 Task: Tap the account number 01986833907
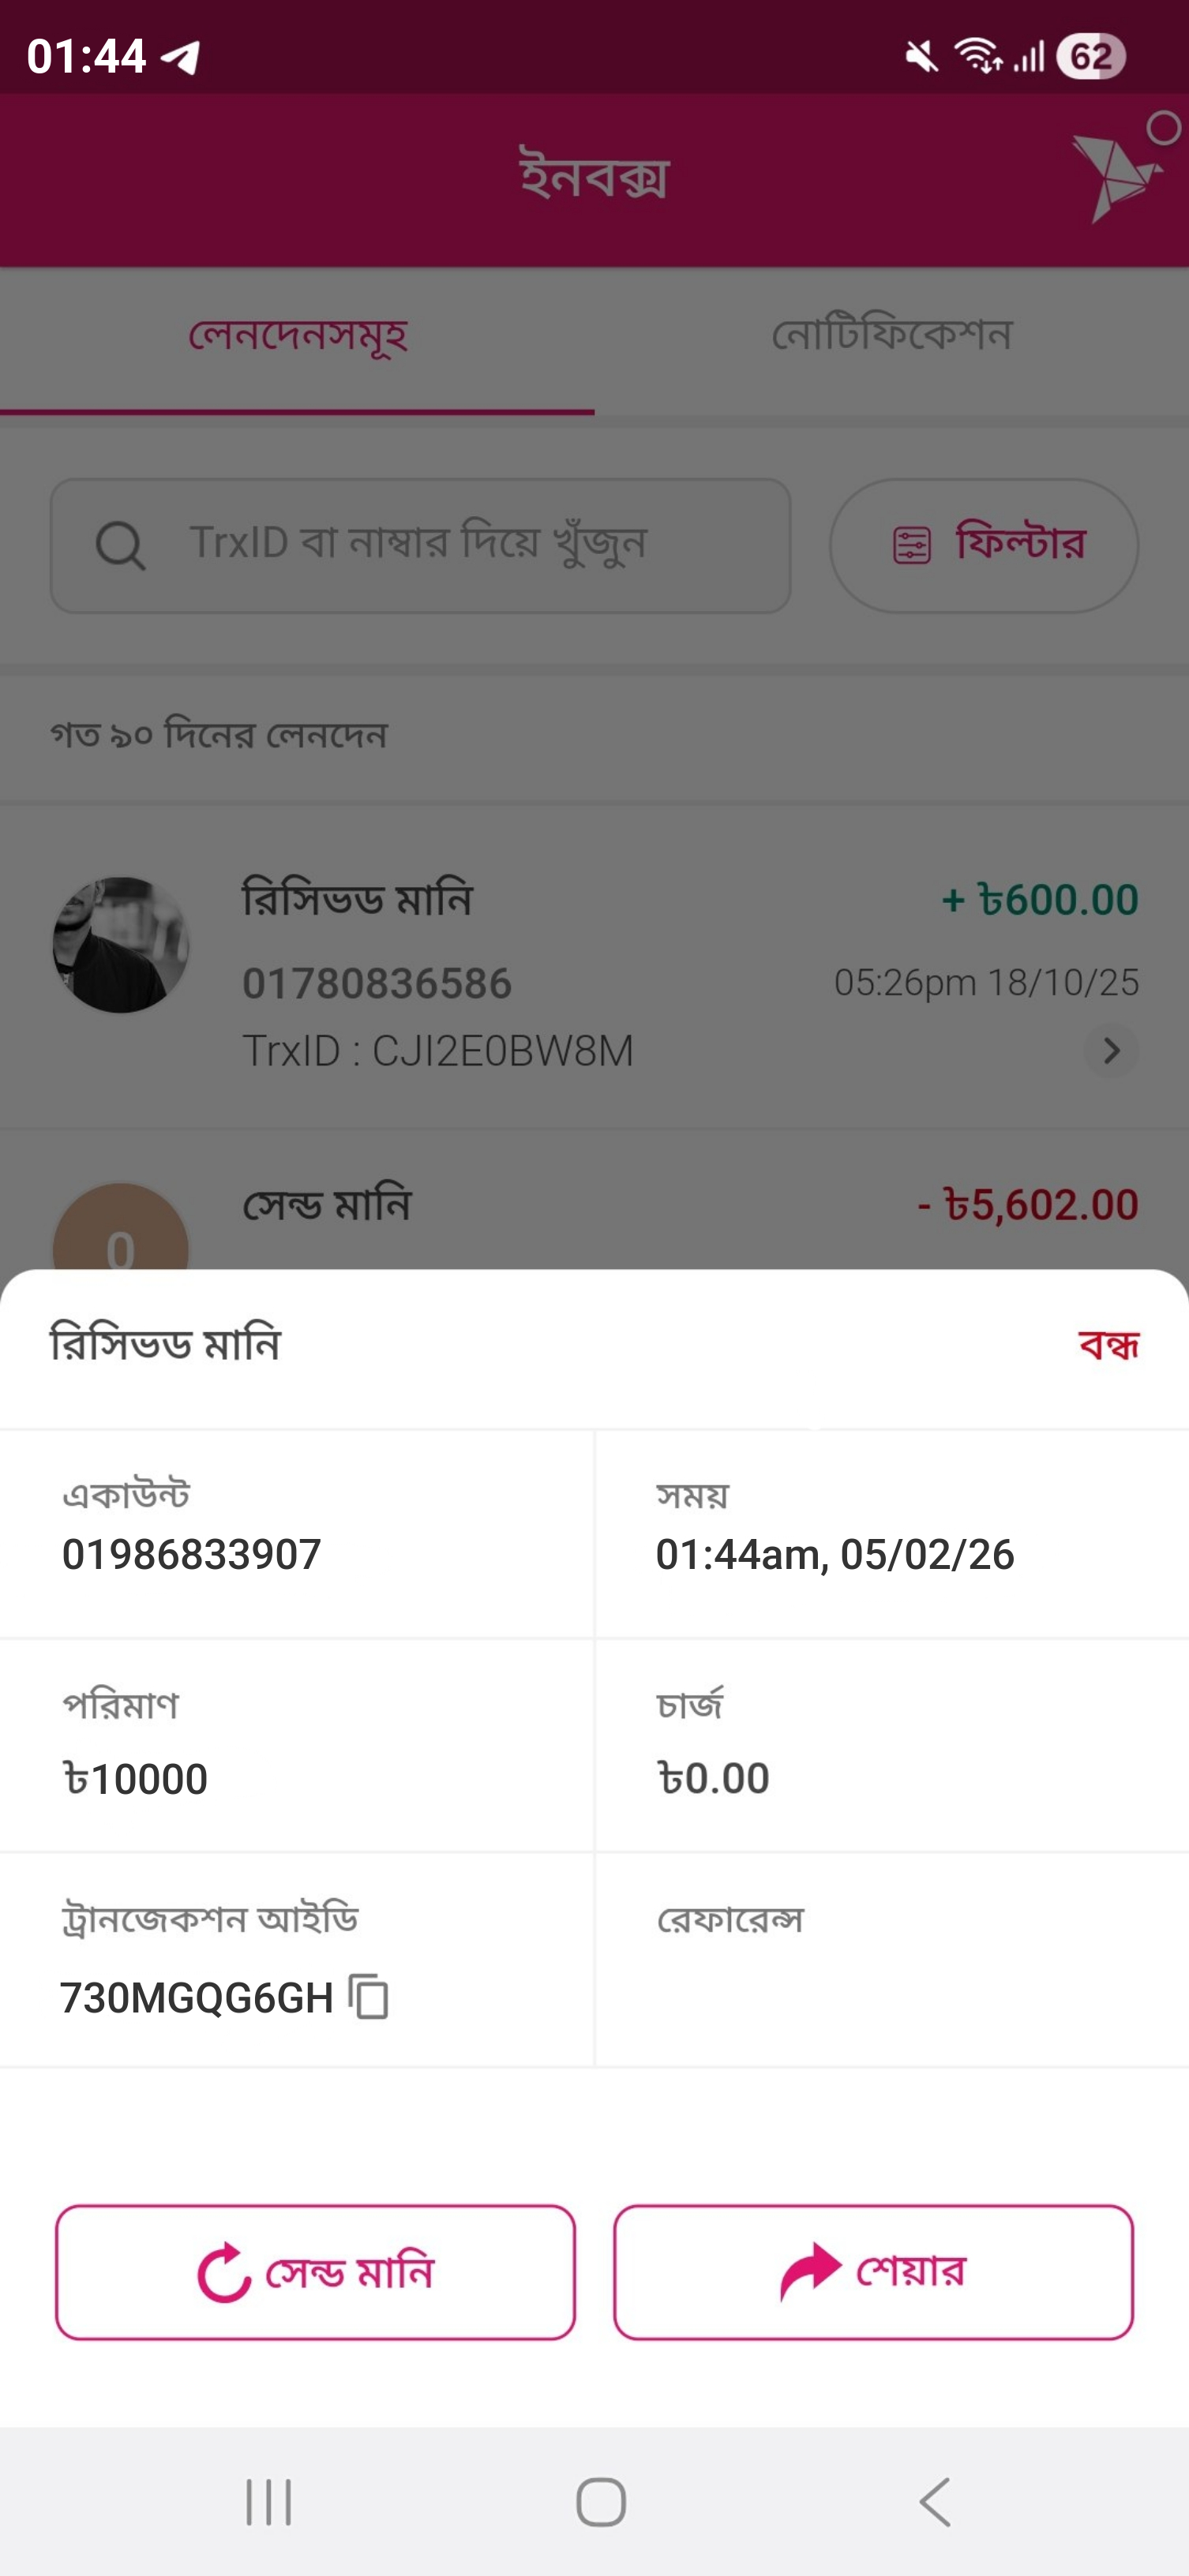tap(192, 1555)
